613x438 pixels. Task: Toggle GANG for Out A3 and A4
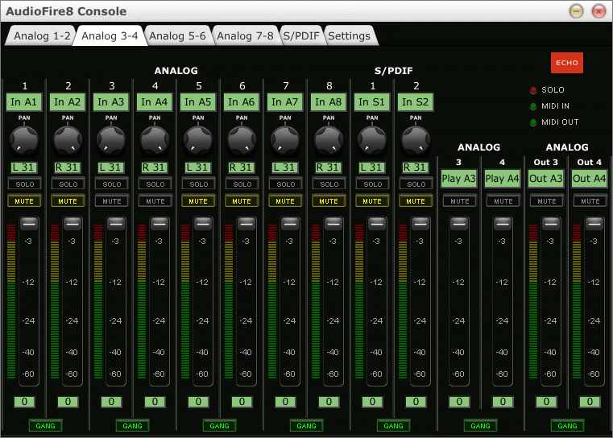pos(567,426)
